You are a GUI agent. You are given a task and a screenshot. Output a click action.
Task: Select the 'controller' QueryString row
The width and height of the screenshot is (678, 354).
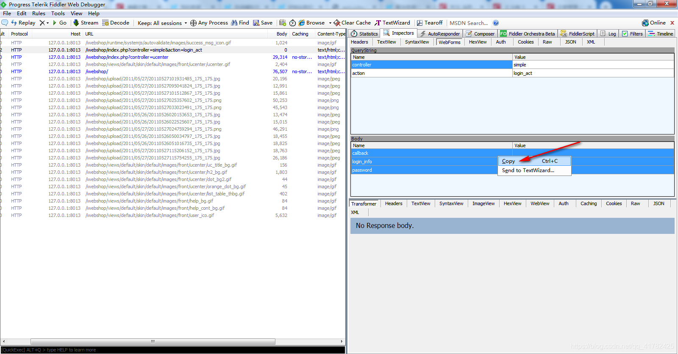point(512,65)
